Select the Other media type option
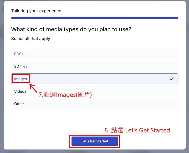The width and height of the screenshot is (189, 153). pyautogui.click(x=94, y=104)
